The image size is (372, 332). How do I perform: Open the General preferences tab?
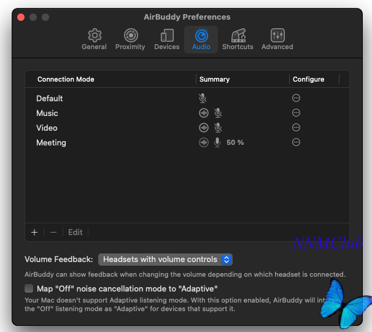pyautogui.click(x=94, y=40)
